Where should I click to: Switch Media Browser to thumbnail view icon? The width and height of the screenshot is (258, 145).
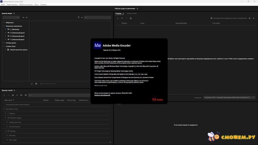[x=36, y=84]
